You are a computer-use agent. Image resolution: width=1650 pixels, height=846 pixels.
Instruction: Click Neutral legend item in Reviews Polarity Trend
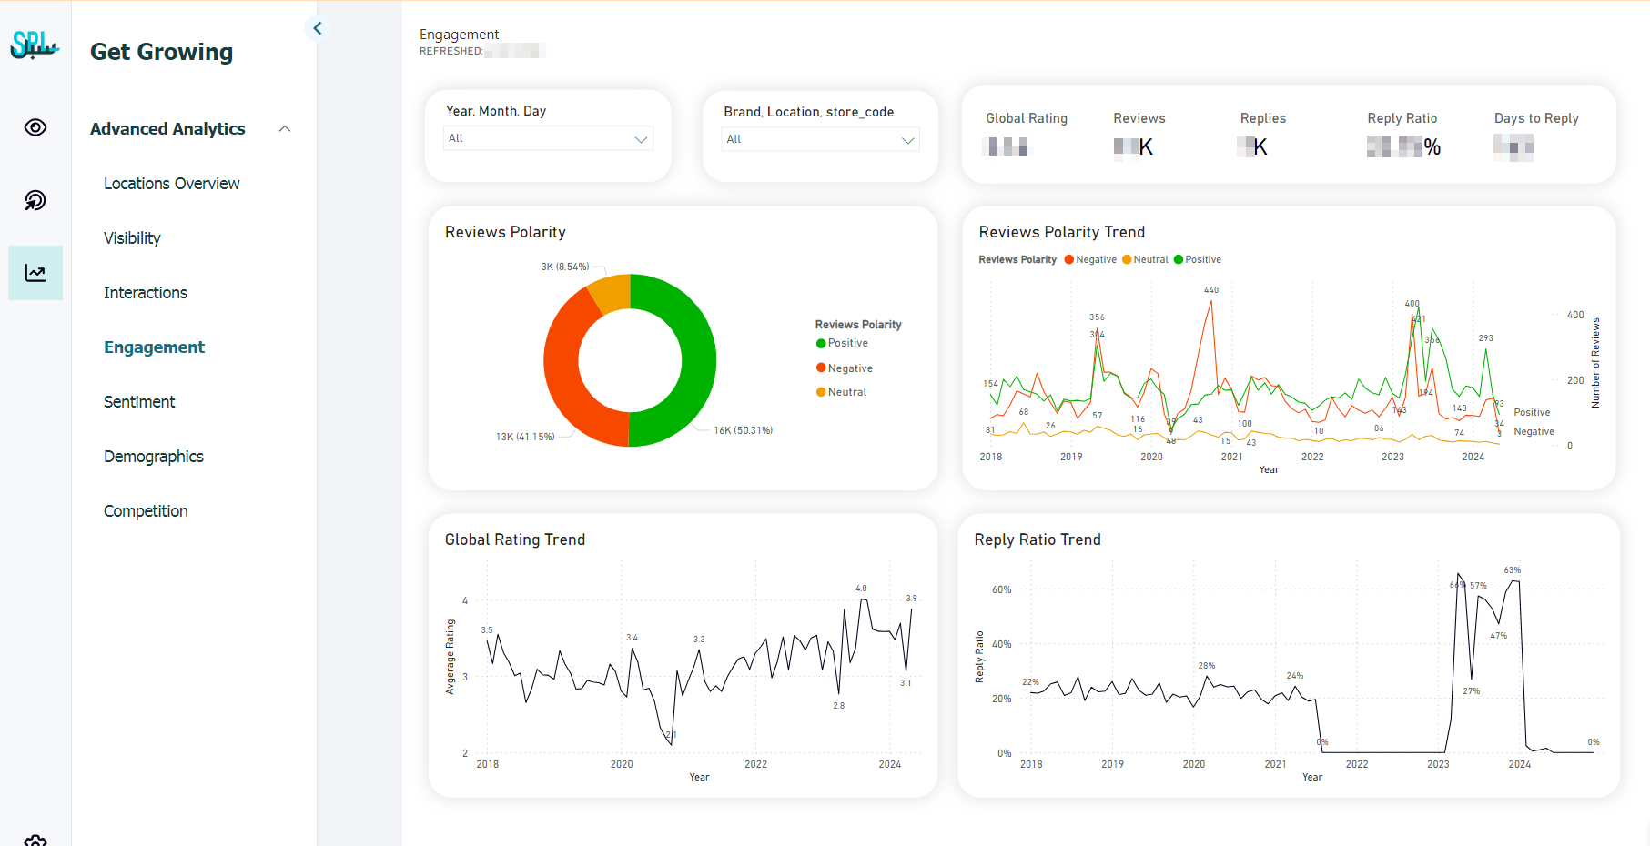(x=1145, y=260)
